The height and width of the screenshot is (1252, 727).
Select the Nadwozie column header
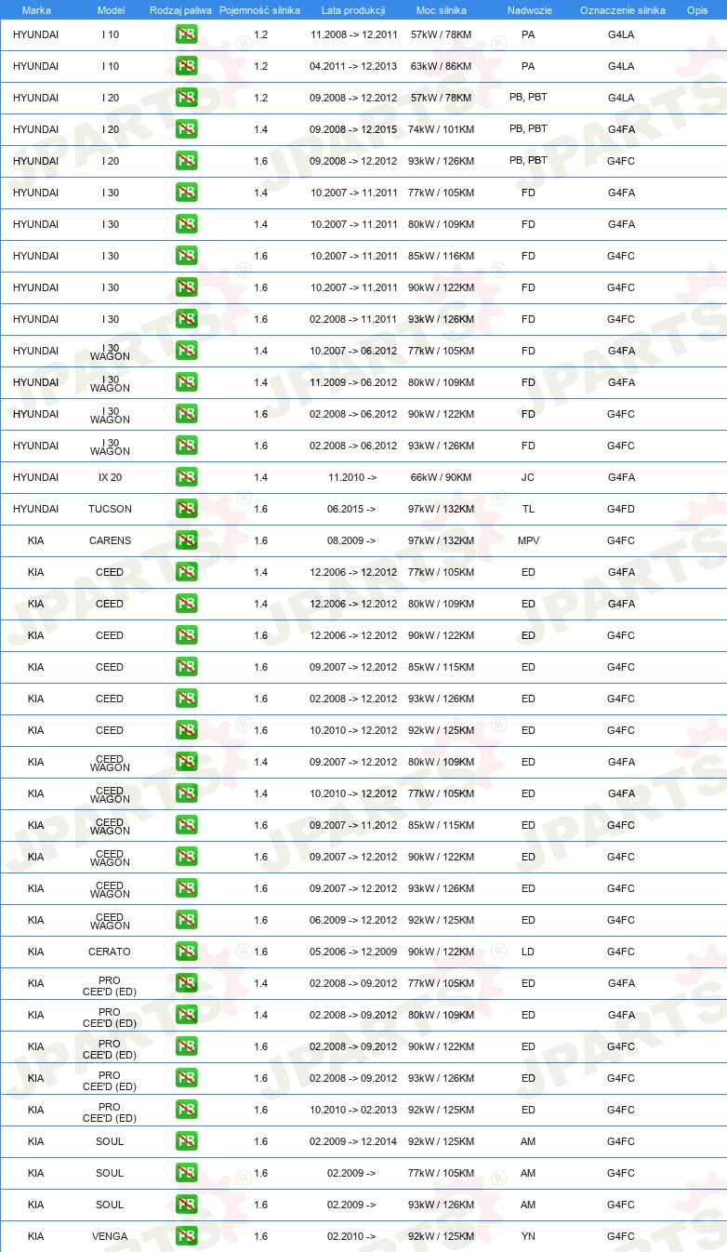[528, 10]
